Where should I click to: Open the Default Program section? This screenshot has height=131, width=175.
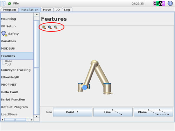point(14,107)
